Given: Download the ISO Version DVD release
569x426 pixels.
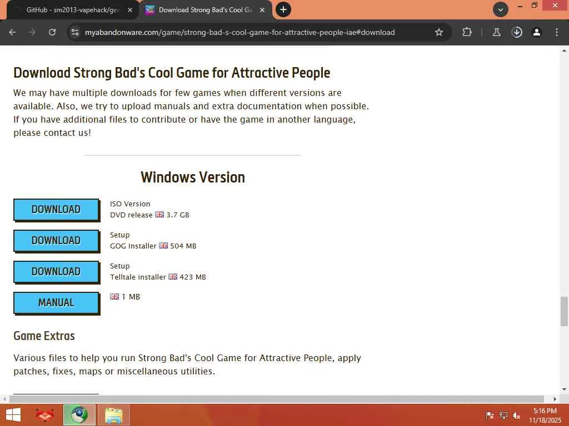Looking at the screenshot, I should coord(56,209).
